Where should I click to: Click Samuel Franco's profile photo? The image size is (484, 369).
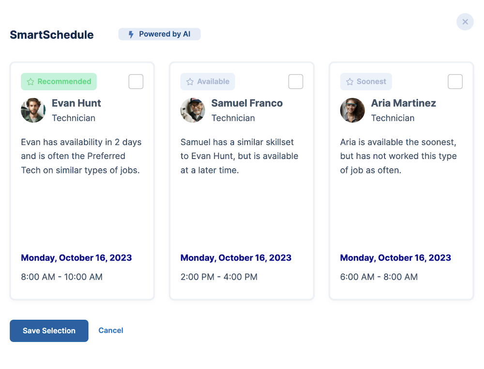point(193,110)
